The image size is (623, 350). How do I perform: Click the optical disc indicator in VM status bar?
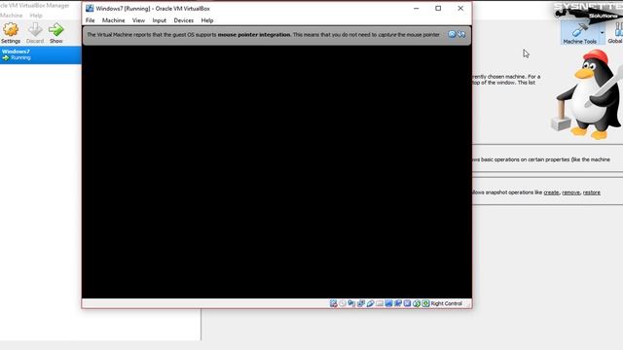343,303
